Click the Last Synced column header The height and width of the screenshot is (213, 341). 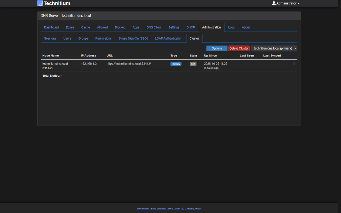pyautogui.click(x=272, y=55)
